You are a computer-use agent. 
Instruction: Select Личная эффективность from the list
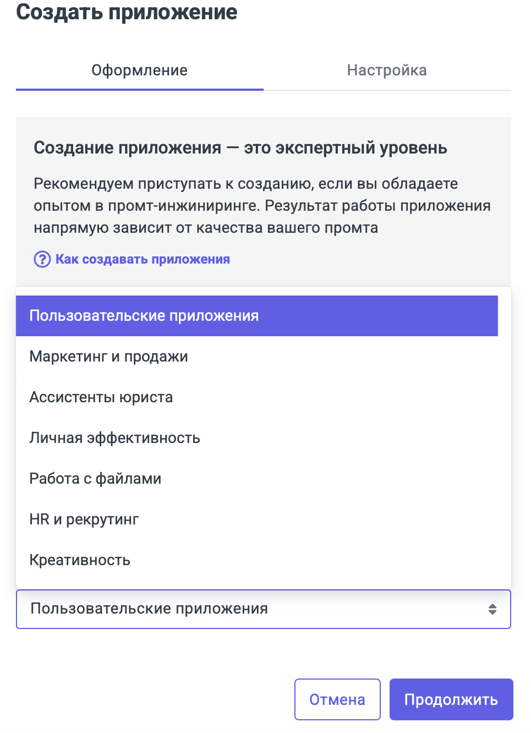[114, 438]
